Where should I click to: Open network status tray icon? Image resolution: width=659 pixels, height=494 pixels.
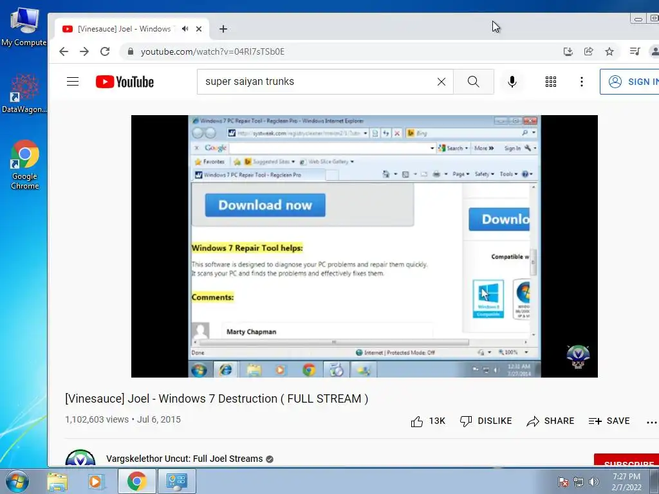coord(579,482)
